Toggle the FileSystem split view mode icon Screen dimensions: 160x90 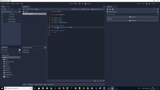pos(19,50)
